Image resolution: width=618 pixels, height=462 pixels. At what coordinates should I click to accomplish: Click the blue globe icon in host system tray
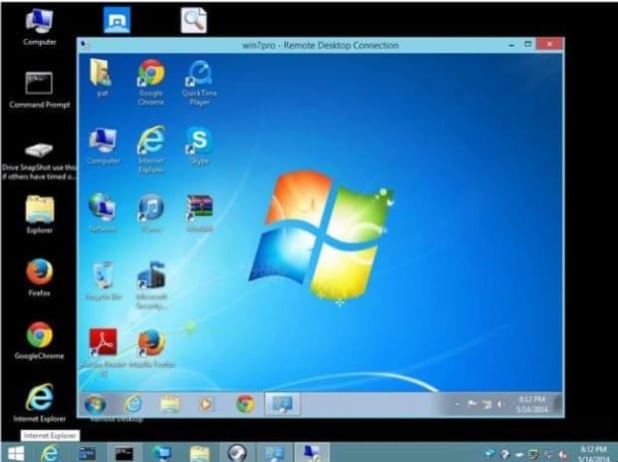490,454
